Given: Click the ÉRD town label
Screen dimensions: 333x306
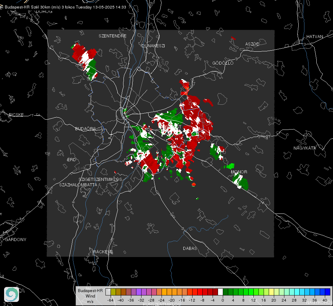Looking at the screenshot, I should click(71, 160).
